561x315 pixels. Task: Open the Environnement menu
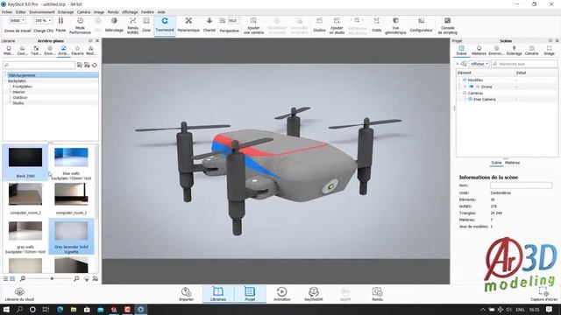(x=42, y=11)
